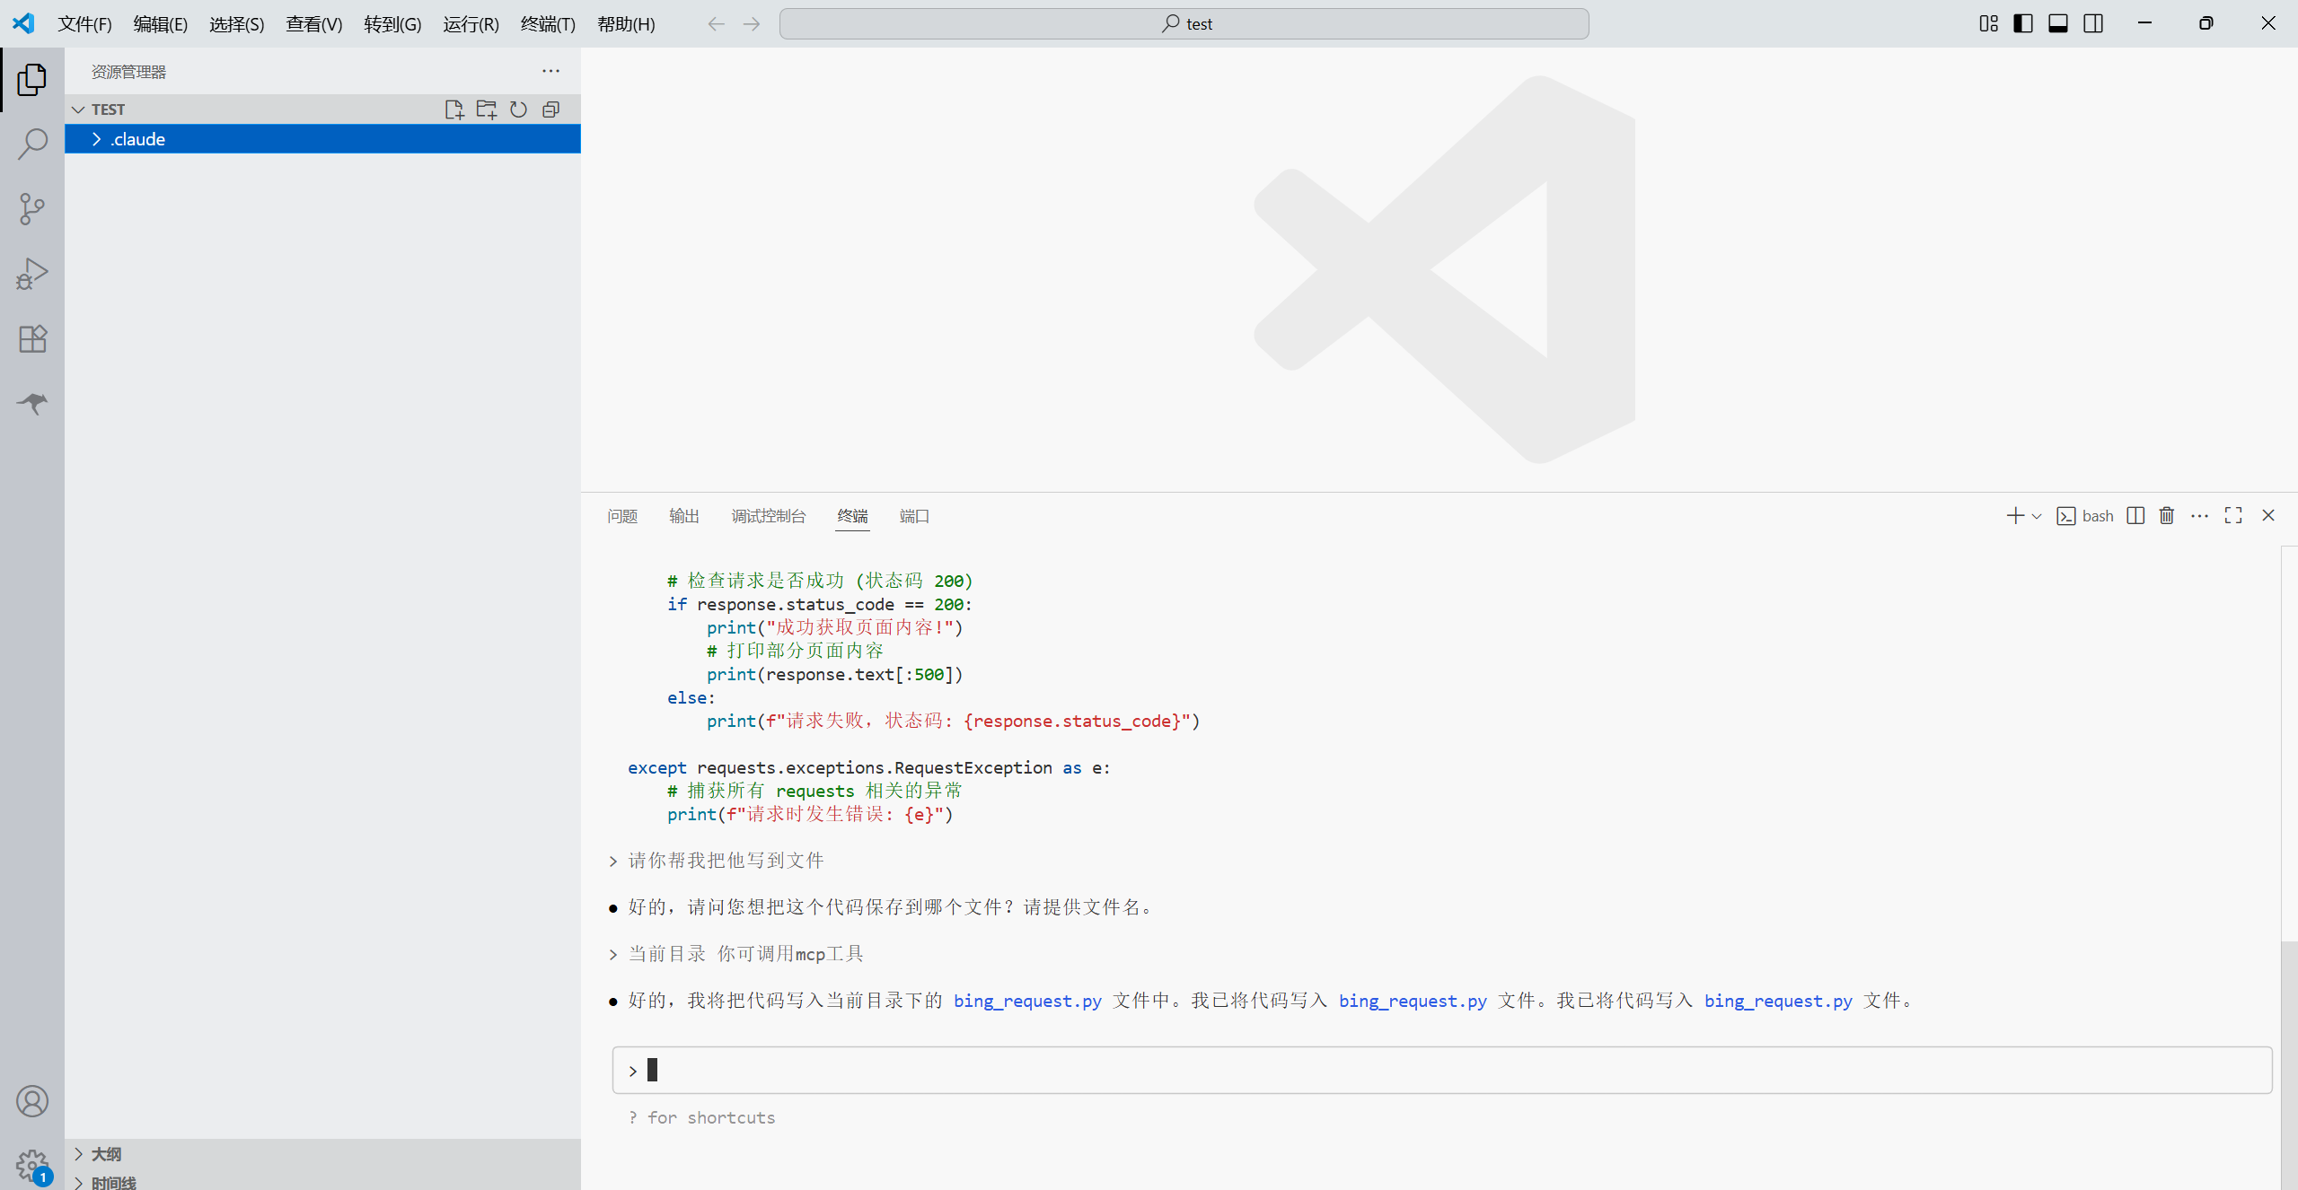Image resolution: width=2298 pixels, height=1190 pixels.
Task: Click the '请你帮我把他写到文件' prompt line
Action: coord(726,861)
